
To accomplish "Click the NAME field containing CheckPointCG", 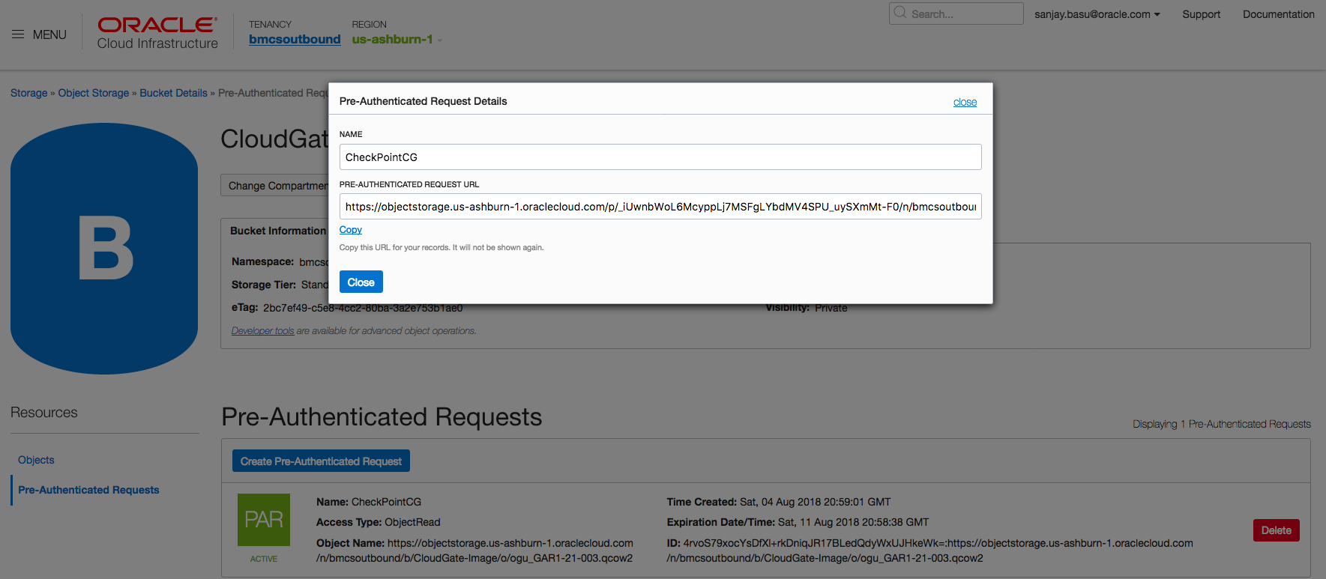I will [x=660, y=157].
